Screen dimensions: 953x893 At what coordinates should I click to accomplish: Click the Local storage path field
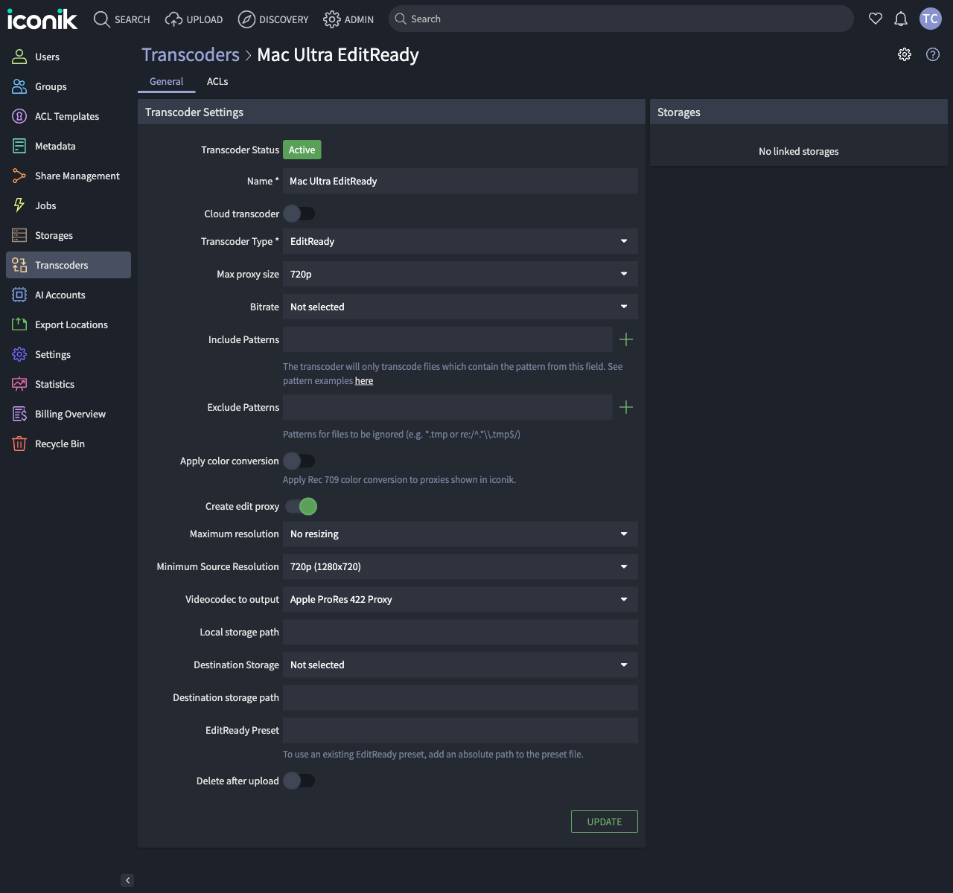click(x=460, y=632)
